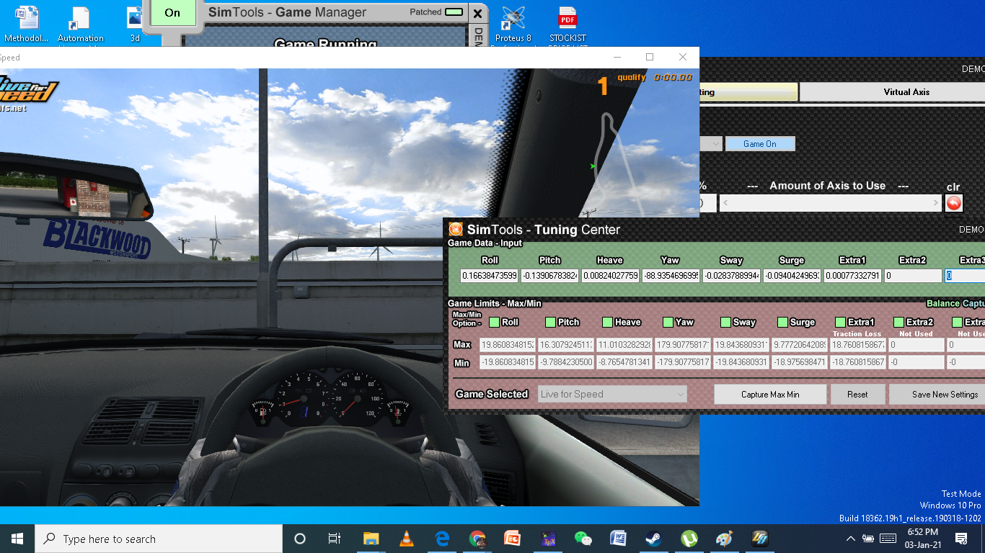Screen dimensions: 985x553
Task: Open Steam from the taskbar
Action: pyautogui.click(x=653, y=539)
